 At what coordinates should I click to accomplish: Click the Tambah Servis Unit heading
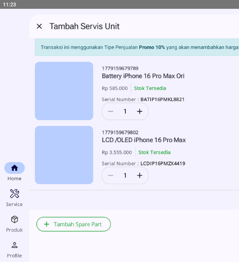pos(85,26)
